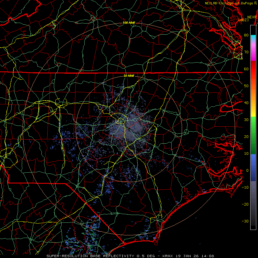The image size is (258, 258).
Task: Click the orange segment of the color bar
Action: click(x=253, y=95)
